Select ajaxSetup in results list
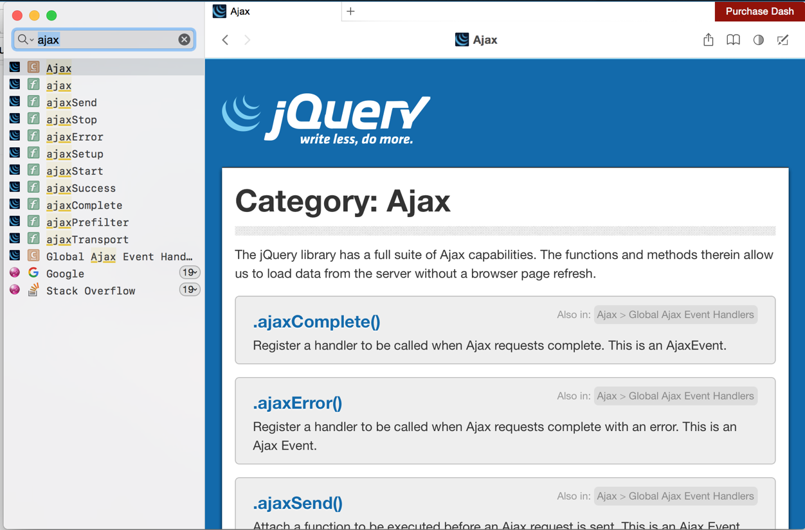The height and width of the screenshot is (530, 805). point(104,154)
